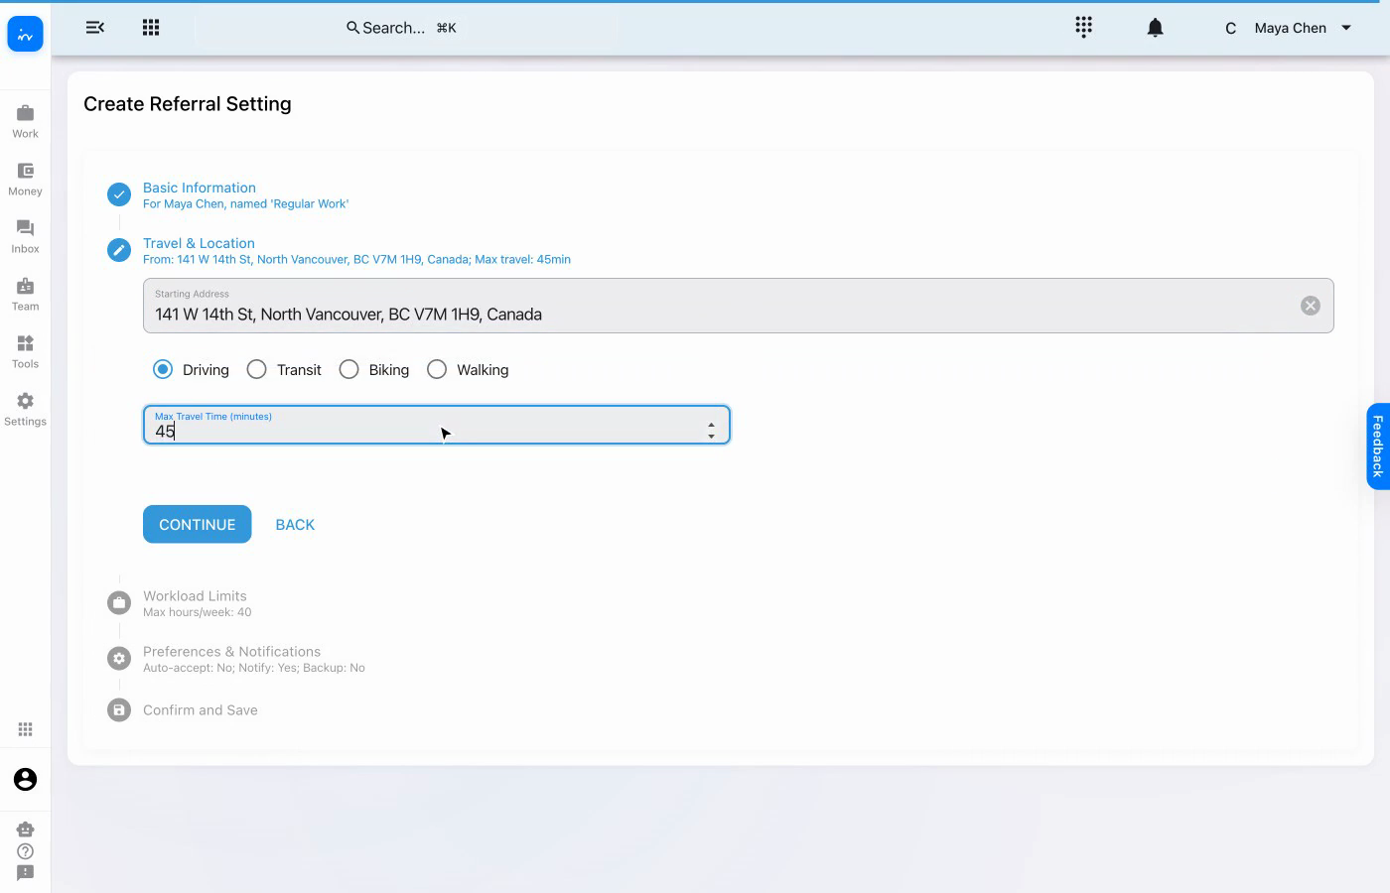Open the dial-pad grid icon near bell
The width and height of the screenshot is (1390, 893).
coord(1084,27)
